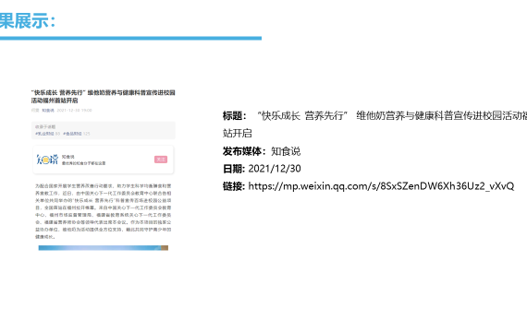This screenshot has height=332, width=527.
Task: Open the mp.weixin.qq.com article link
Action: tap(381, 186)
